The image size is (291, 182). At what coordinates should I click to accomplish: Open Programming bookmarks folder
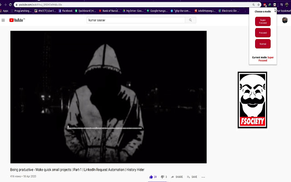(x=21, y=11)
